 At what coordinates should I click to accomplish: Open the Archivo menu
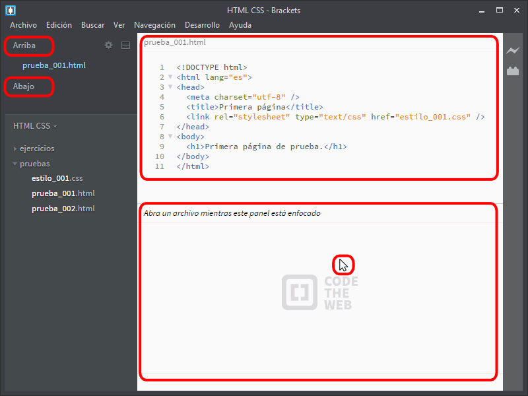(23, 25)
